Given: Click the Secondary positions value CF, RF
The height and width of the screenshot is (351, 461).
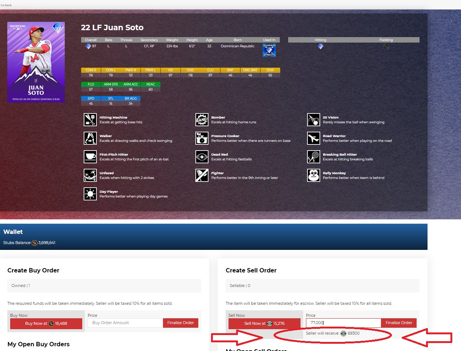Looking at the screenshot, I should click(149, 46).
